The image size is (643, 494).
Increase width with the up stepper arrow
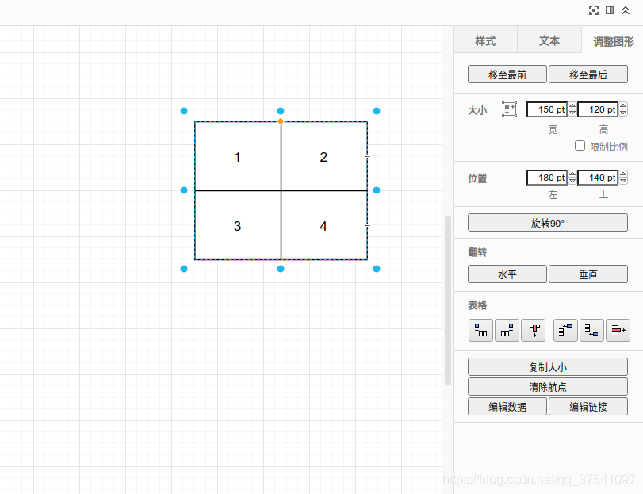pos(572,106)
